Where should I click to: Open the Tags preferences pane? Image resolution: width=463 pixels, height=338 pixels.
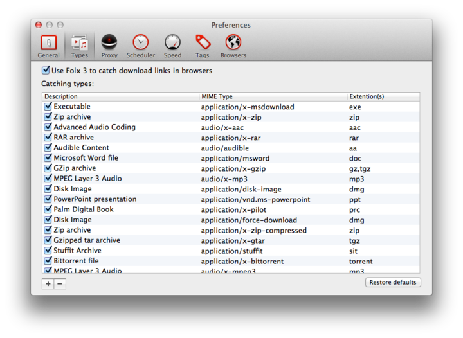[203, 45]
